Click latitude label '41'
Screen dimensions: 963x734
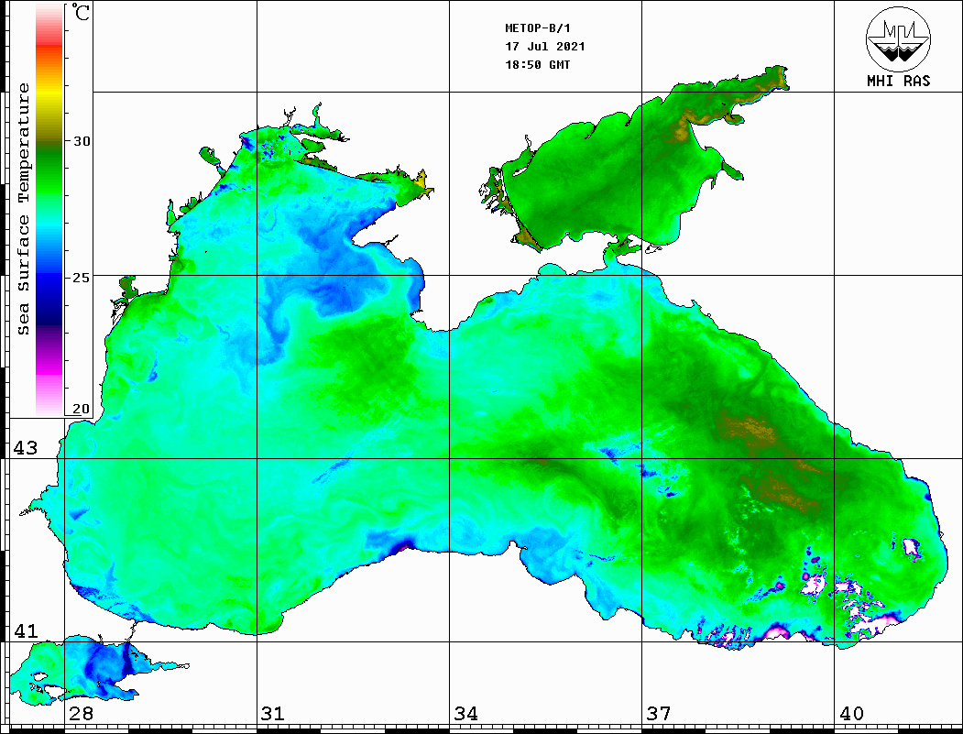point(26,630)
